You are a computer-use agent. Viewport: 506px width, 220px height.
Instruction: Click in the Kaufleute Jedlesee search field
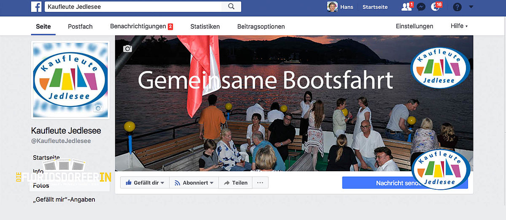pyautogui.click(x=133, y=7)
